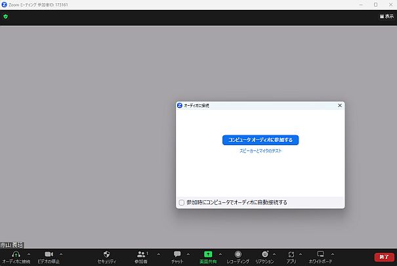Open screen share options chevron

point(220,254)
